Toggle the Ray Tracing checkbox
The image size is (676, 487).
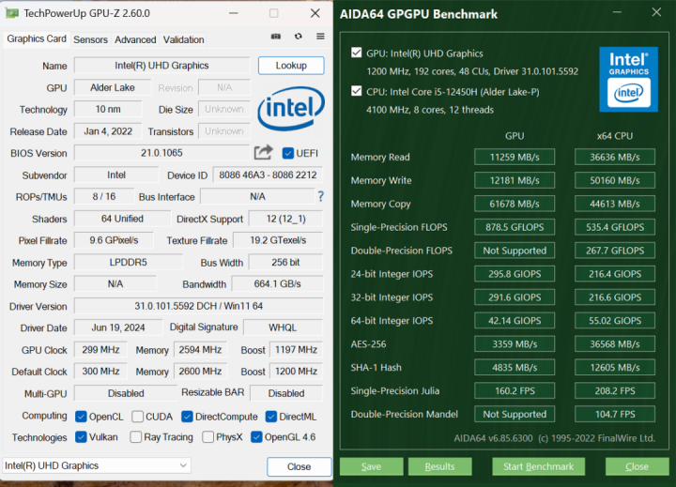[136, 437]
